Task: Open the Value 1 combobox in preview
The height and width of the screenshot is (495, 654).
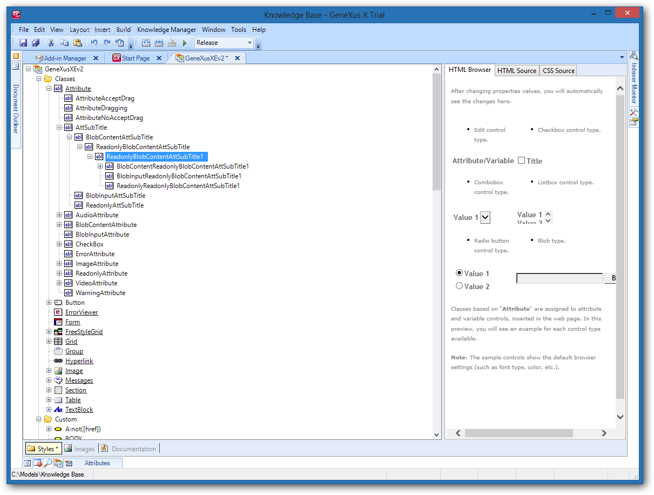Action: pos(485,217)
